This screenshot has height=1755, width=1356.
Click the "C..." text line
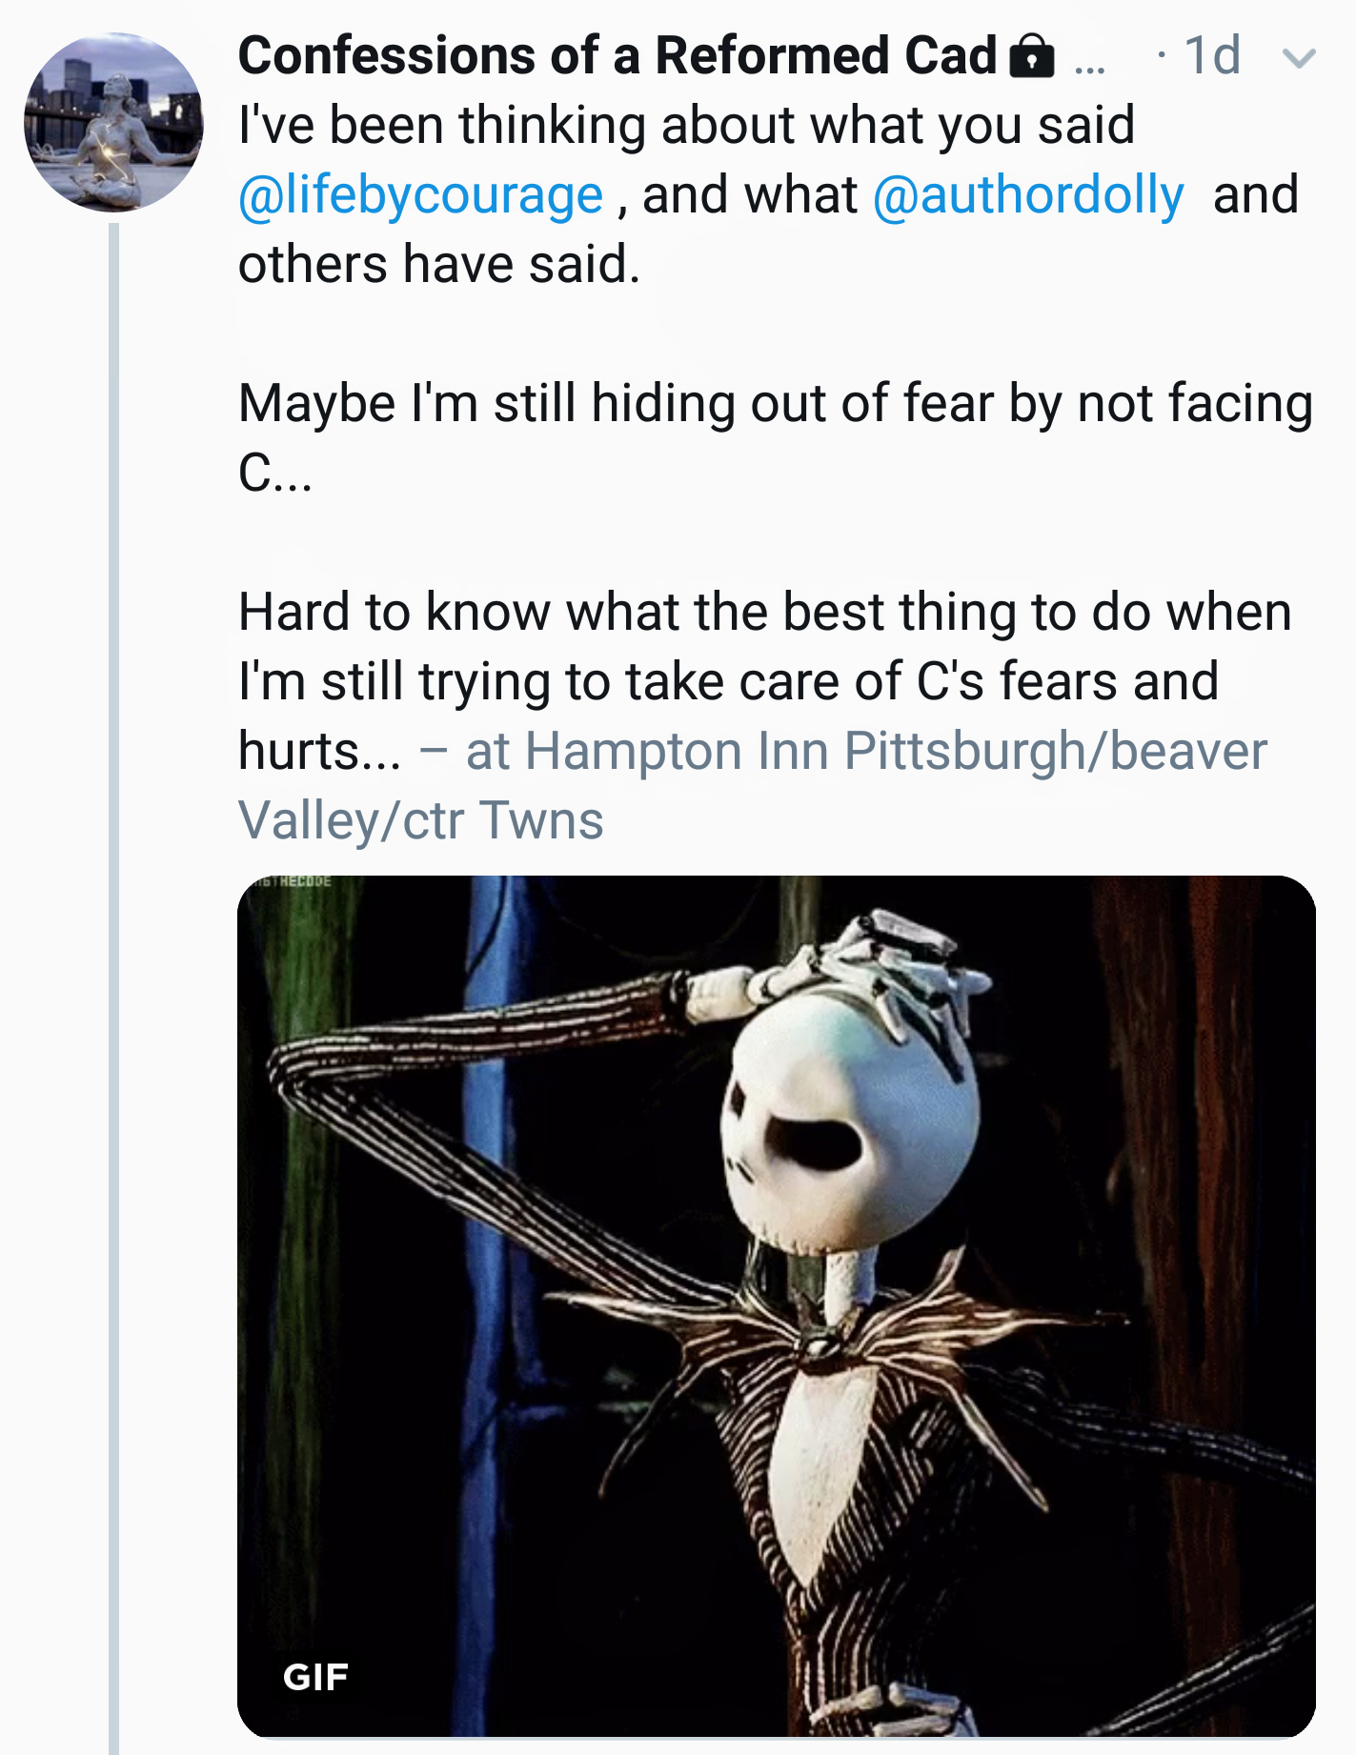click(x=274, y=473)
